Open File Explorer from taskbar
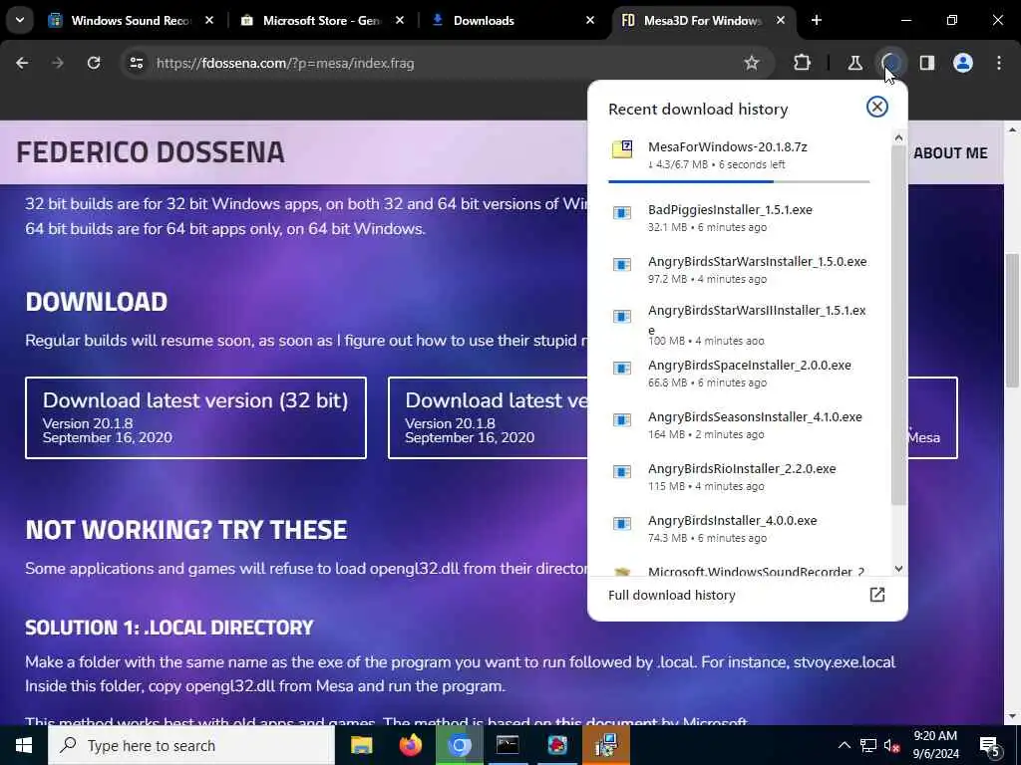The width and height of the screenshot is (1021, 765). click(x=361, y=745)
